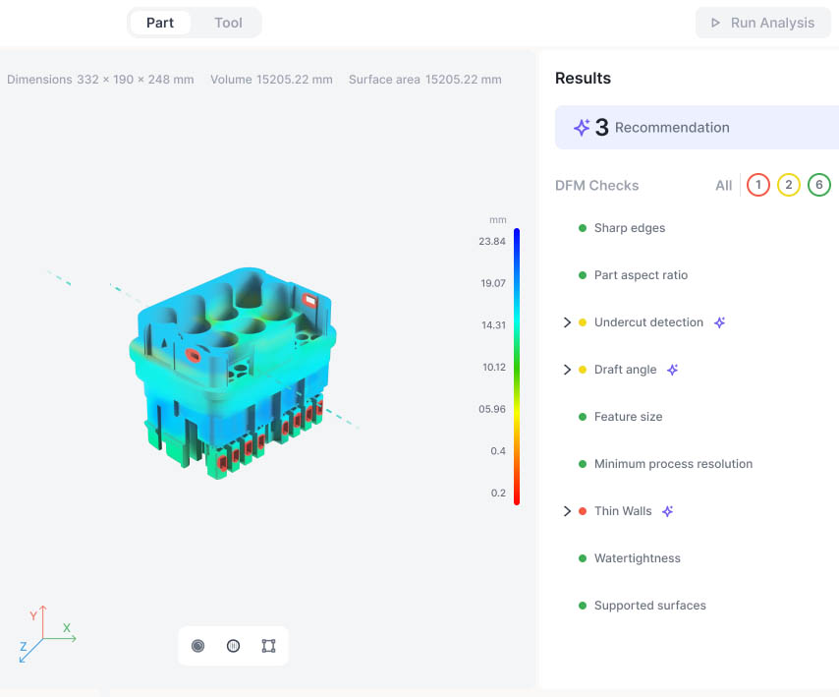
Task: Select the Watertightness check
Action: pyautogui.click(x=637, y=558)
